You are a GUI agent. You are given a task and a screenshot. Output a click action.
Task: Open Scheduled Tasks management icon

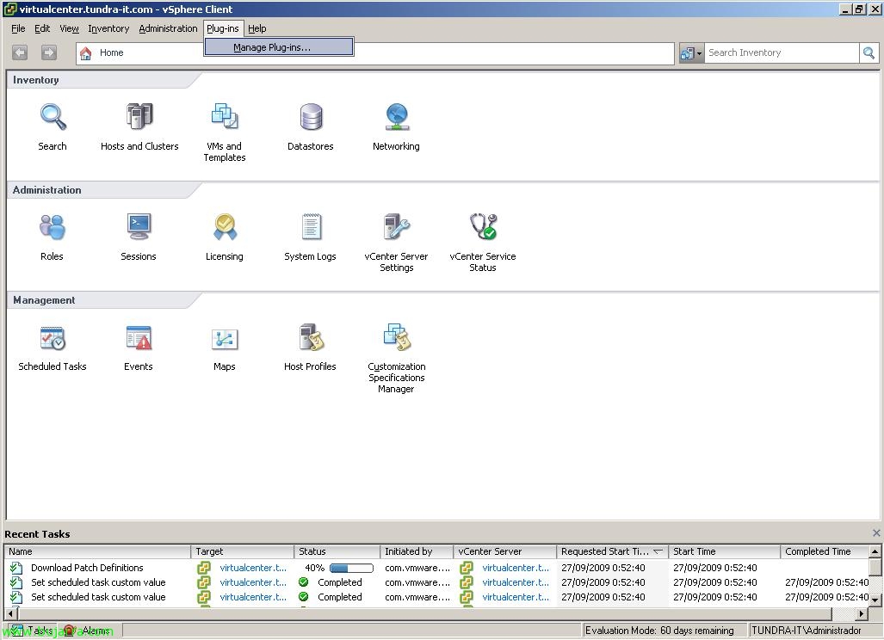[53, 338]
